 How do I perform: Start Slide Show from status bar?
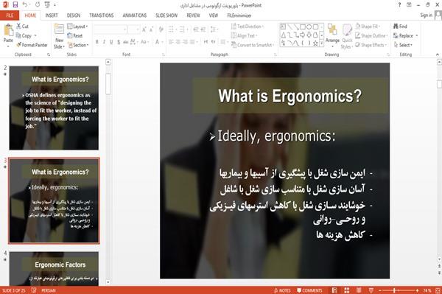click(x=371, y=290)
